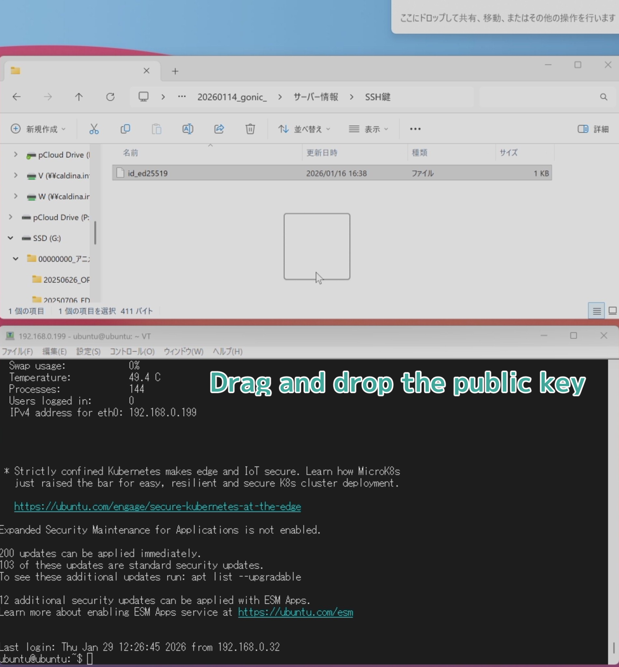Click the Delete trash can icon
The image size is (619, 667).
coord(250,129)
